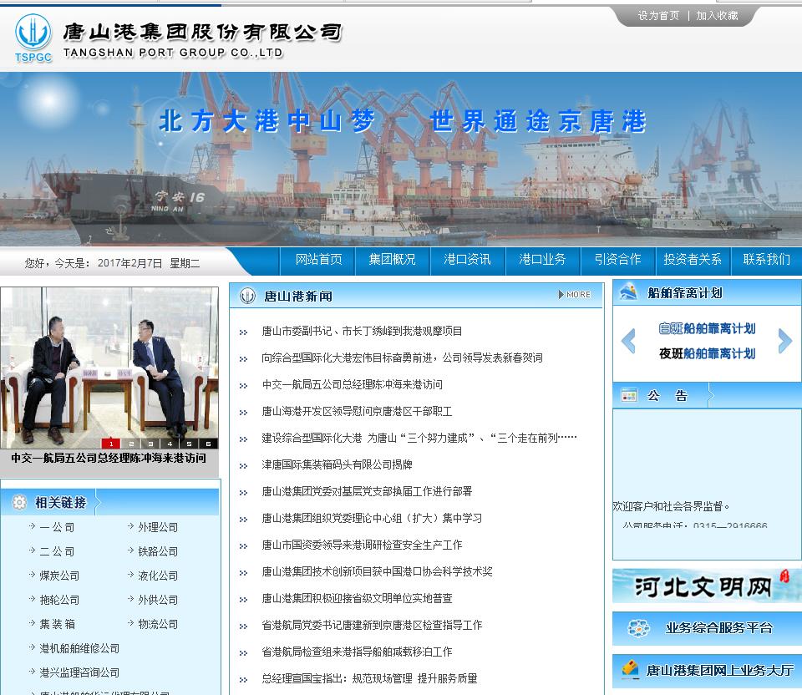Select slideshow image number 2
The height and width of the screenshot is (695, 802).
[x=131, y=444]
